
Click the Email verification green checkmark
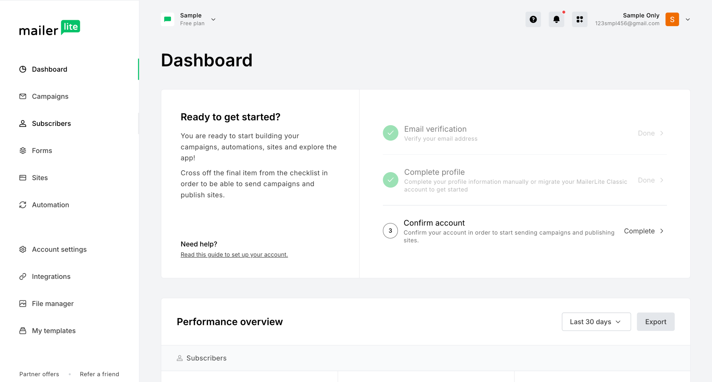click(x=390, y=133)
